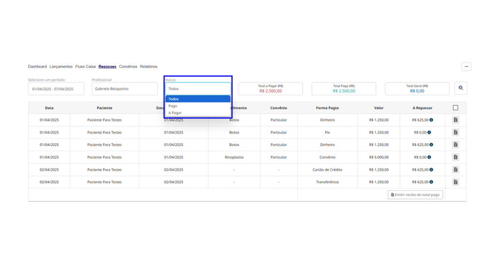Click the Transferência payment cell

[x=327, y=182]
